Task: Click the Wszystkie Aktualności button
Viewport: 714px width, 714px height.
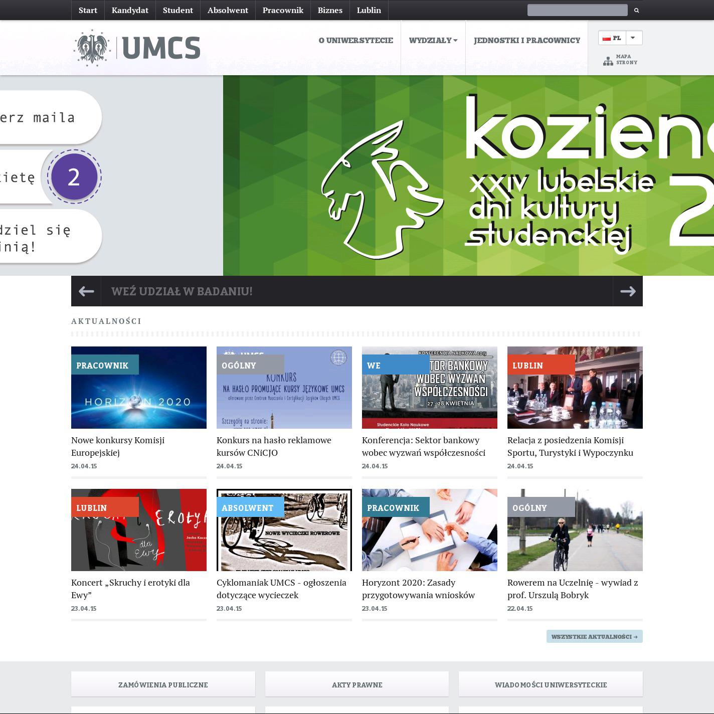Action: click(x=594, y=636)
